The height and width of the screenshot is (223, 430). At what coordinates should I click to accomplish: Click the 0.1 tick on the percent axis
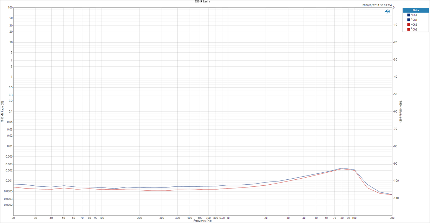click(10, 111)
